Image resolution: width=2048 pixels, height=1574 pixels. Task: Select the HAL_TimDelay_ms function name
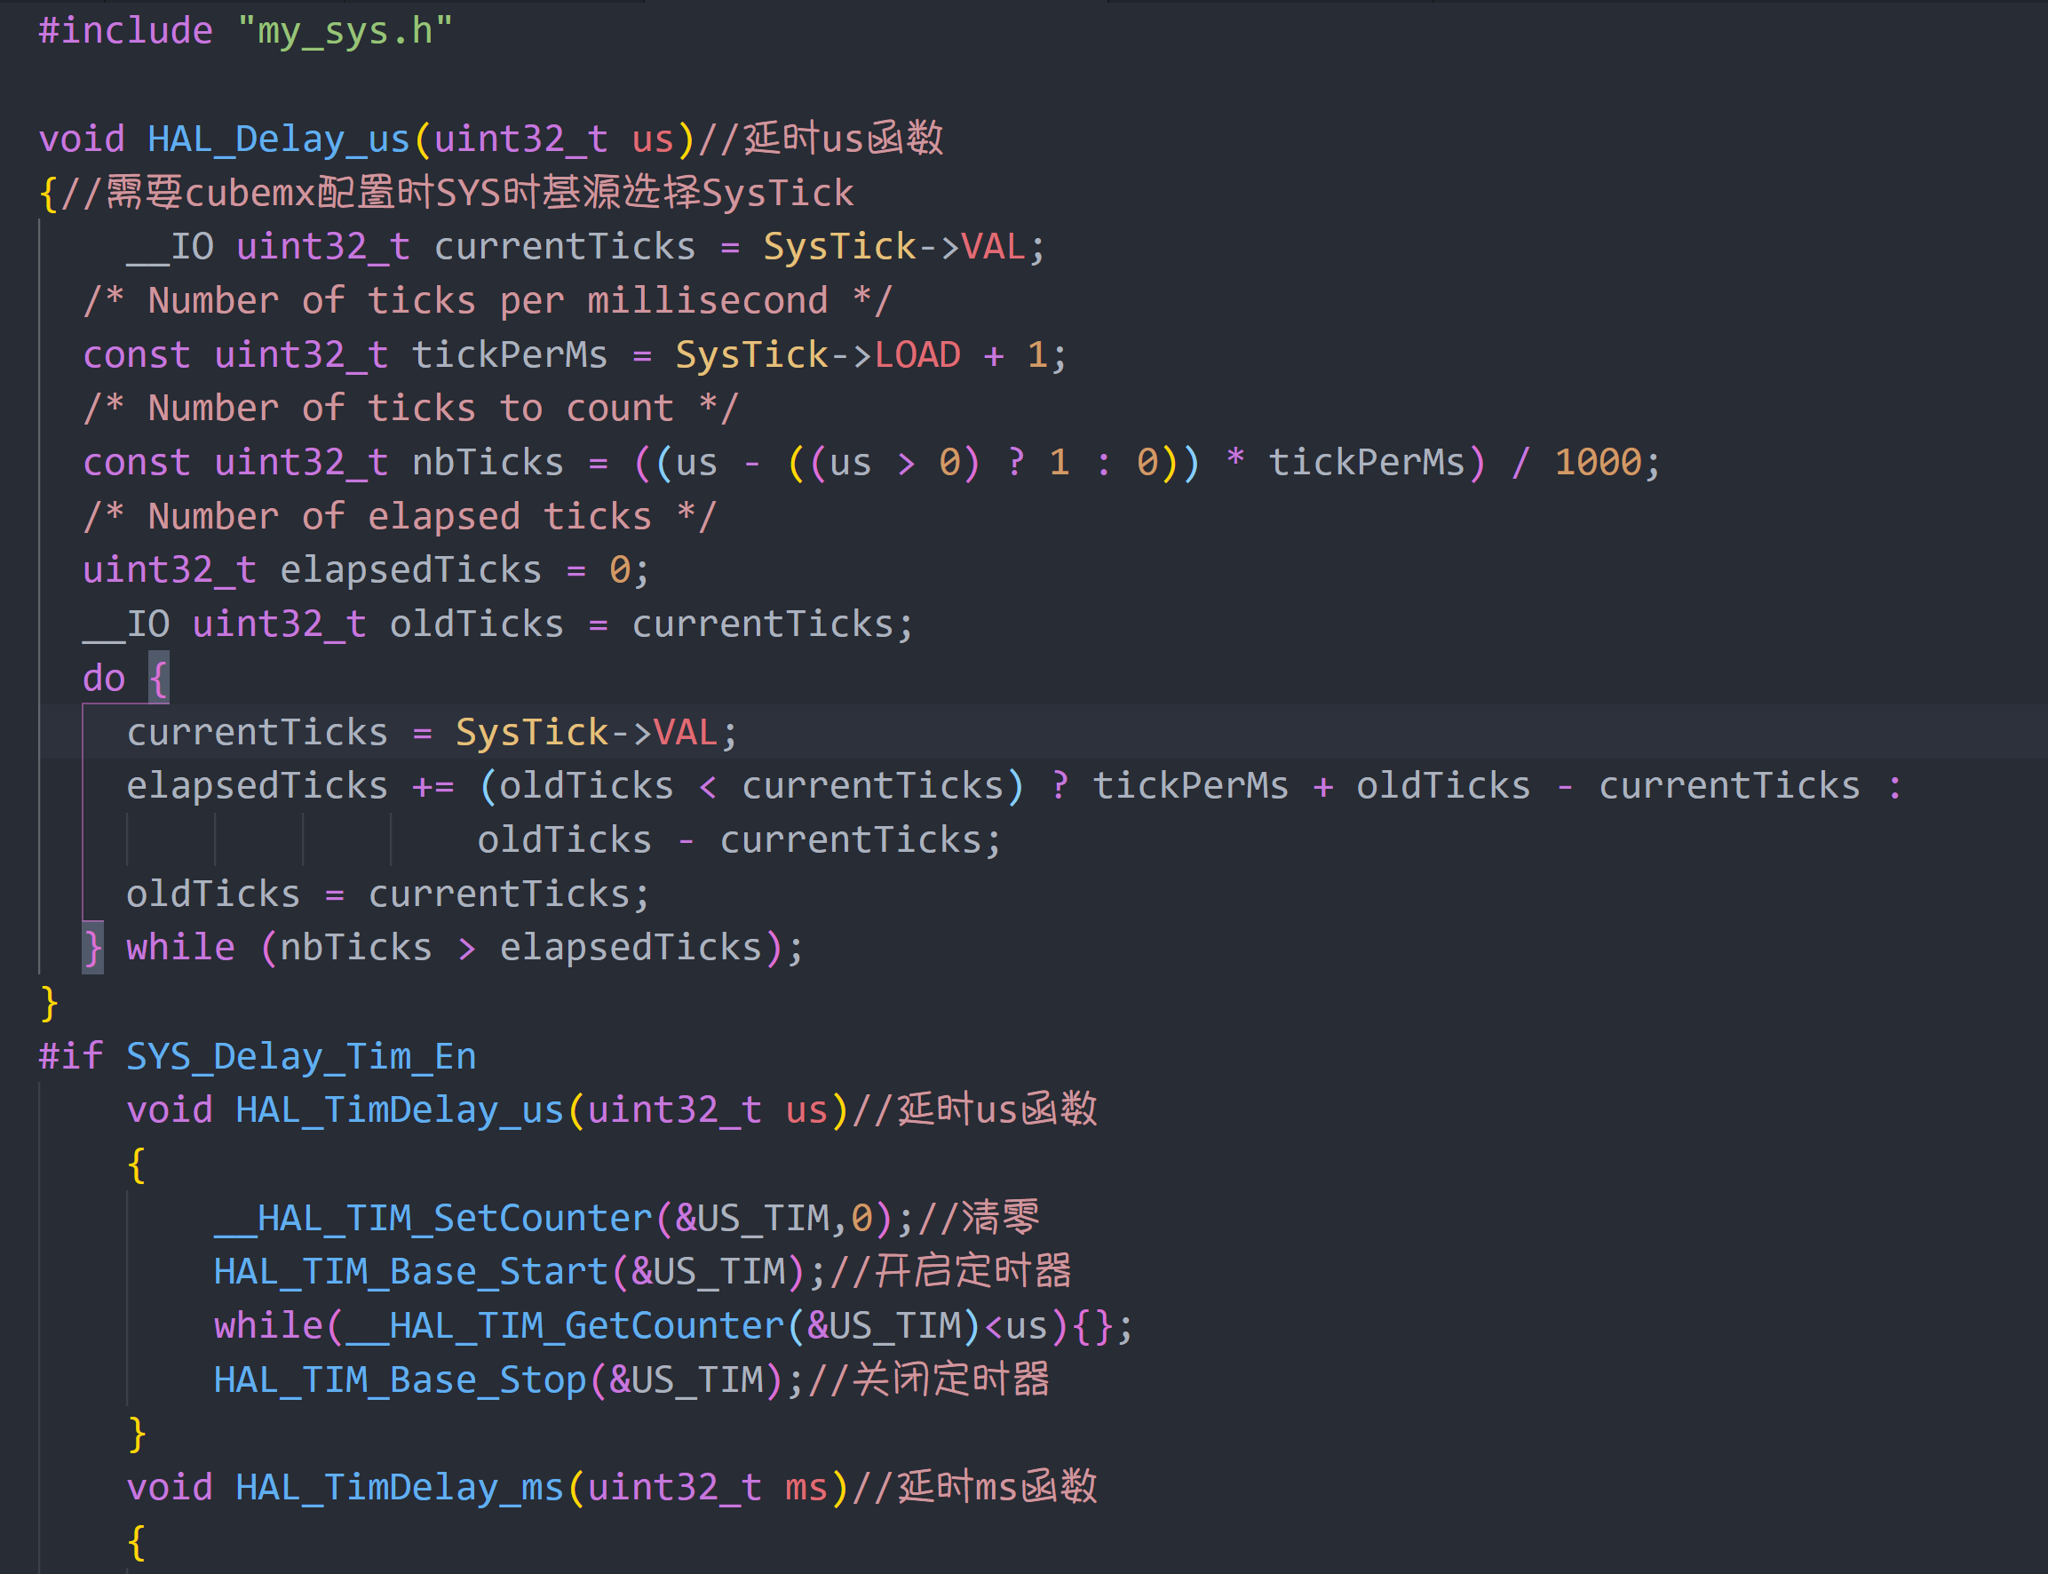pyautogui.click(x=398, y=1486)
